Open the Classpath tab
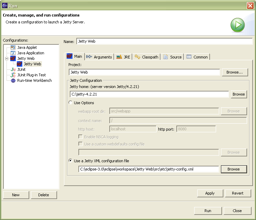256x220 pixels. (146, 57)
